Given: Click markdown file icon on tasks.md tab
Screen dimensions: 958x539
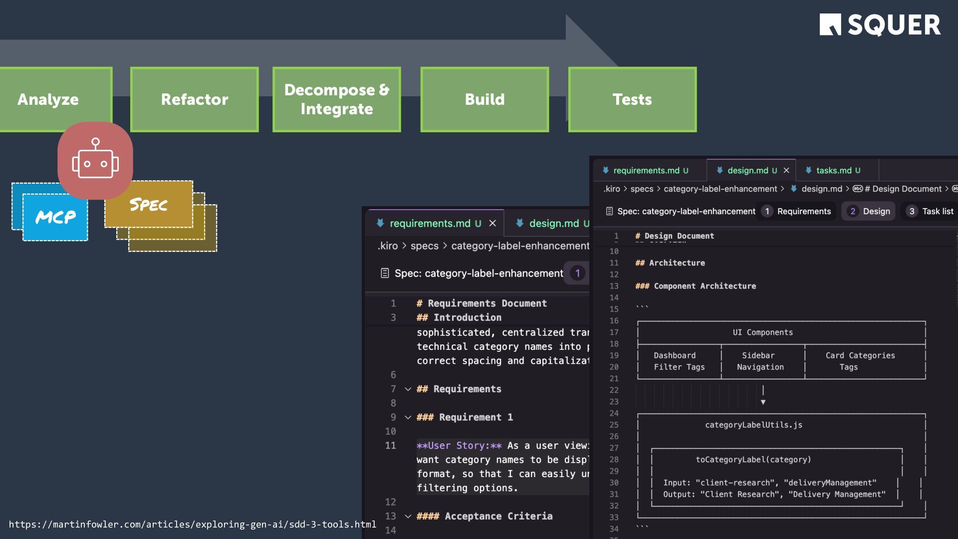Looking at the screenshot, I should [808, 170].
